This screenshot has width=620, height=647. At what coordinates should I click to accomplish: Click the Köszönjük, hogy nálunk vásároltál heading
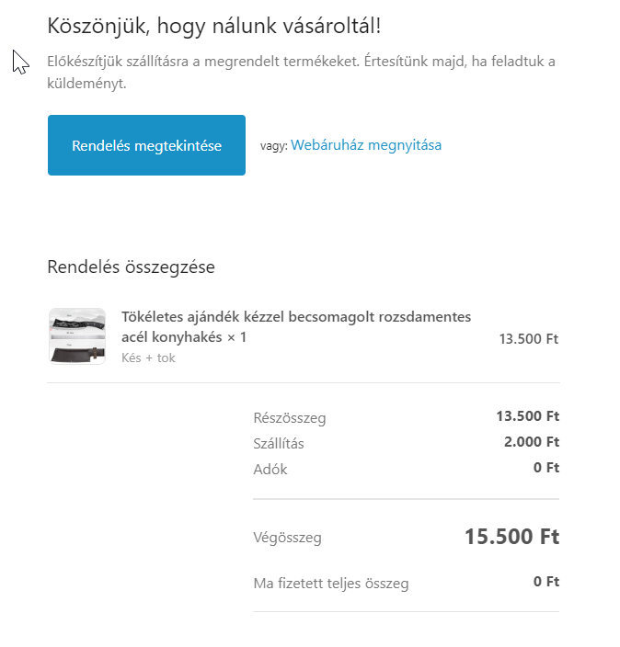pos(214,27)
